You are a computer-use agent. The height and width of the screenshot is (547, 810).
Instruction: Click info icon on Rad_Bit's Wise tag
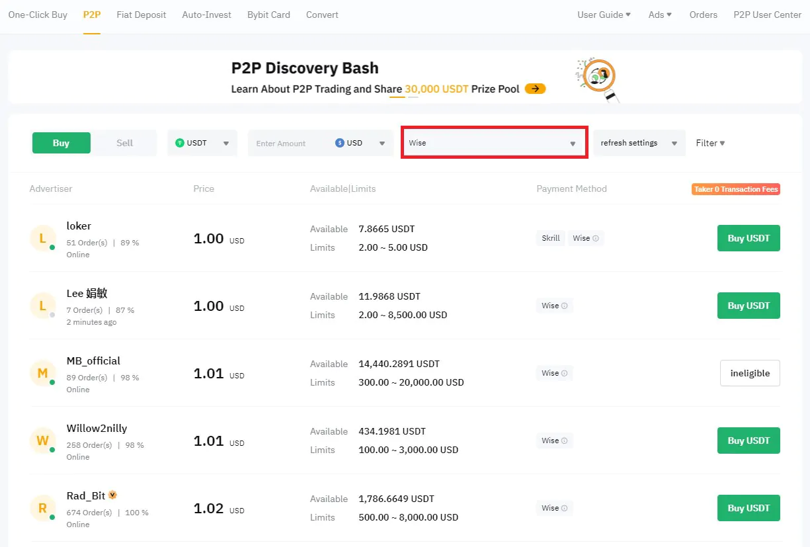(x=564, y=508)
